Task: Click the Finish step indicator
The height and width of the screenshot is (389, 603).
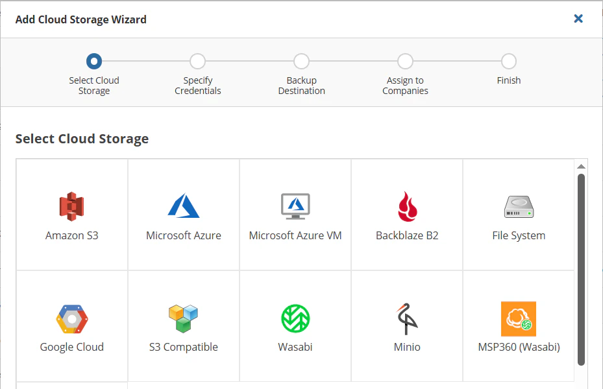Action: (x=509, y=62)
